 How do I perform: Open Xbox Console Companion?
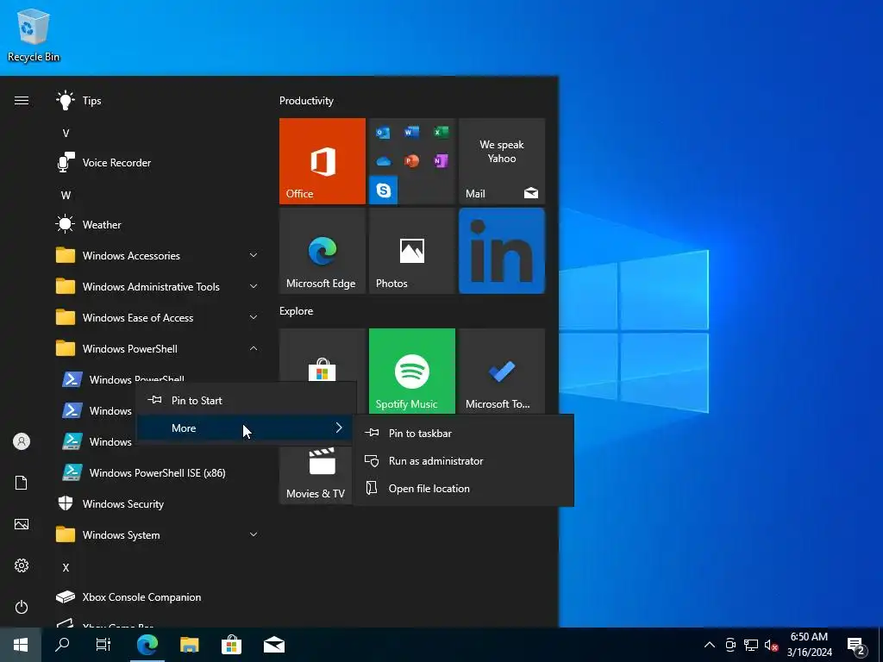[157, 597]
